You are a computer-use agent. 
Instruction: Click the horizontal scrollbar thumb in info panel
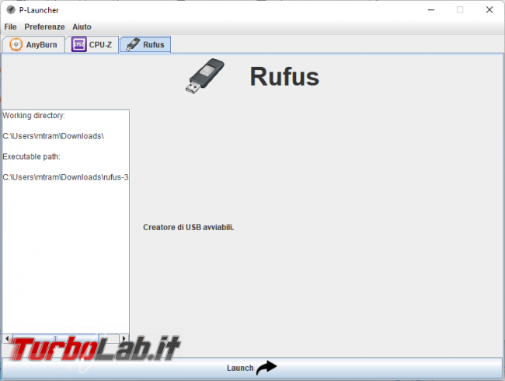(55, 338)
